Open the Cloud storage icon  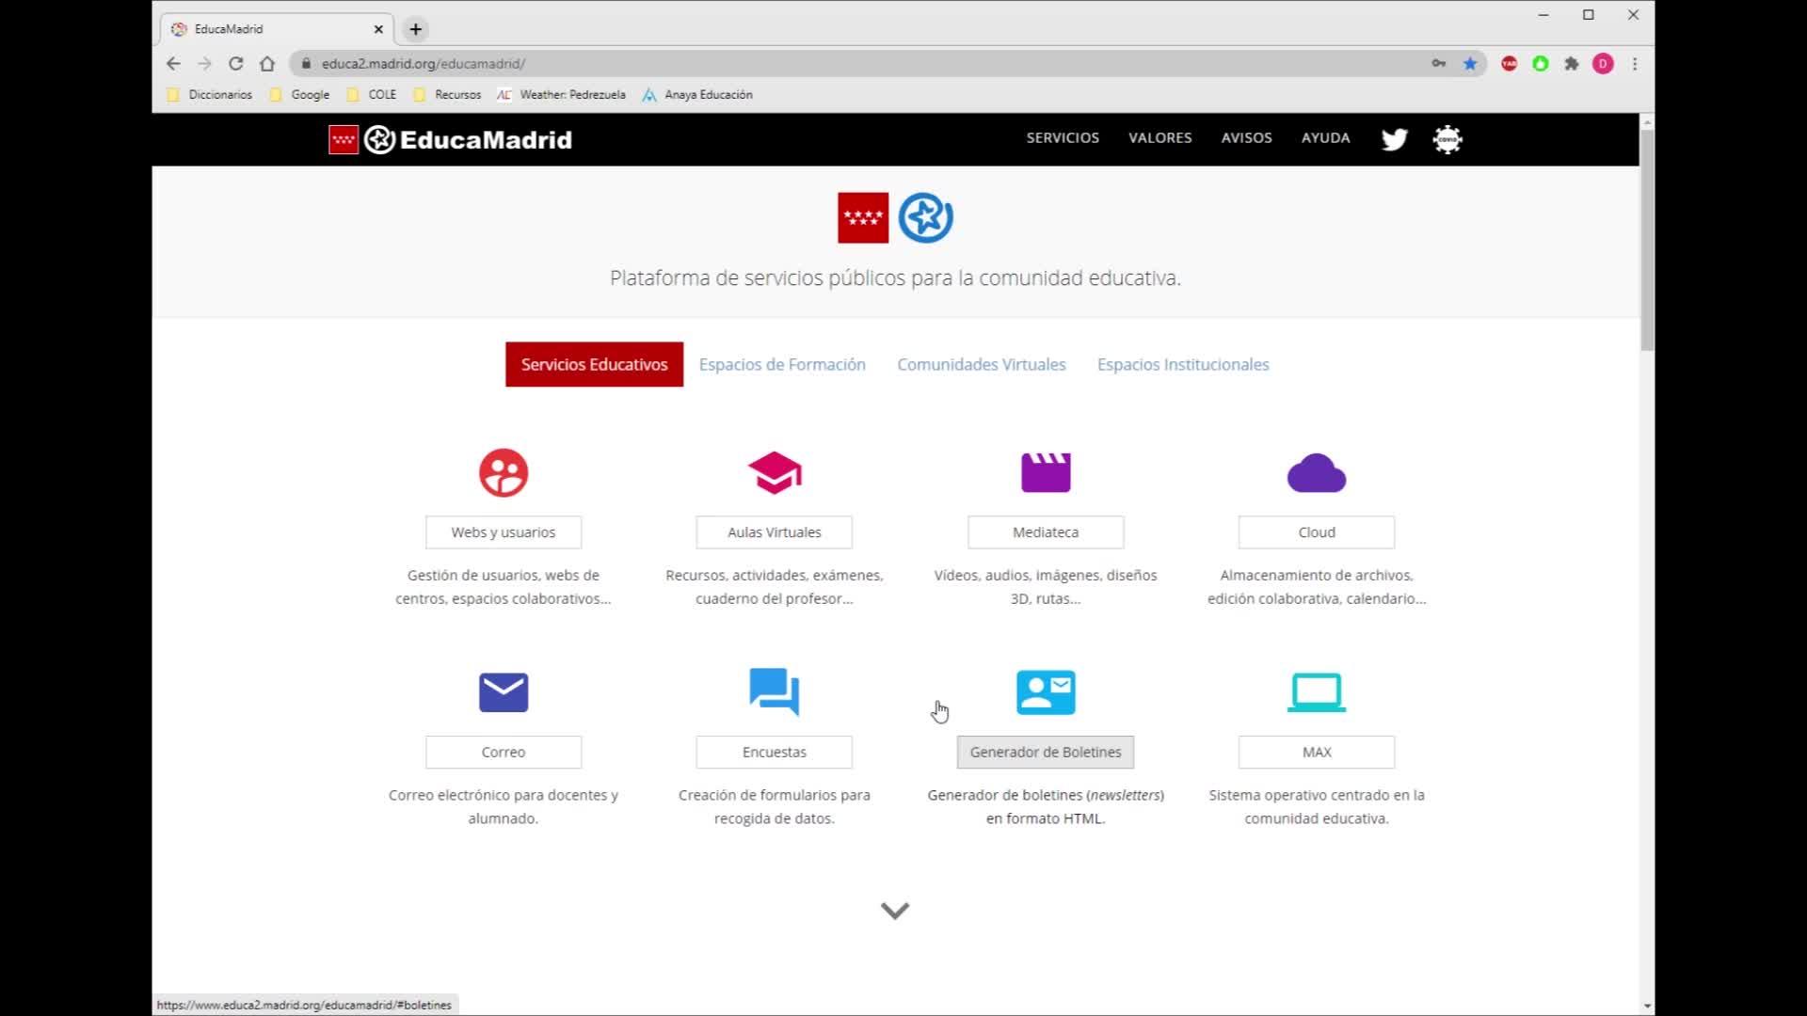point(1316,473)
